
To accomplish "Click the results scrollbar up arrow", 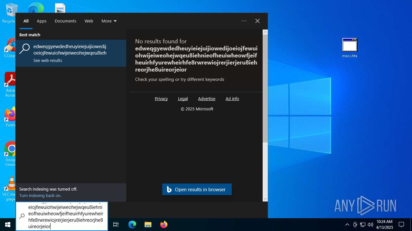I will click(x=265, y=32).
